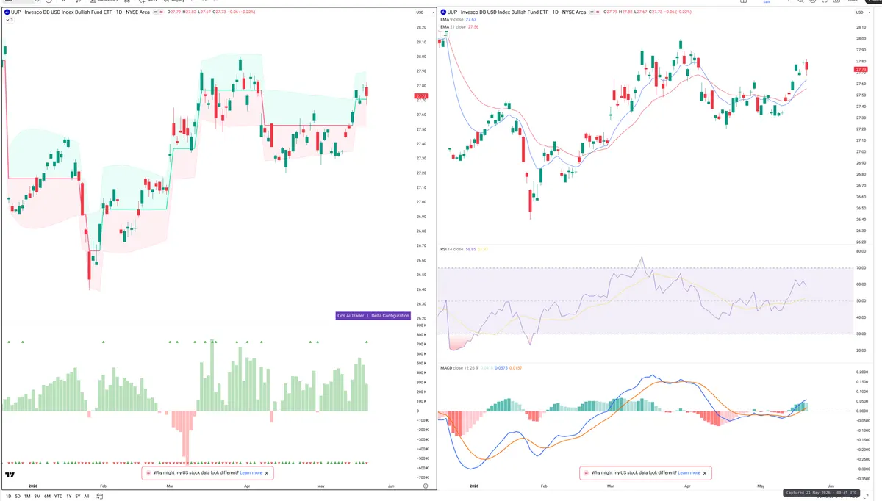Select the 1Y time range
The width and height of the screenshot is (882, 501).
click(68, 497)
